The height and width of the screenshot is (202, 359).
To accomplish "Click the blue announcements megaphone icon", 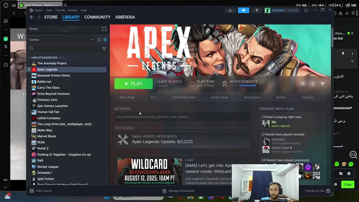I will (243, 10).
